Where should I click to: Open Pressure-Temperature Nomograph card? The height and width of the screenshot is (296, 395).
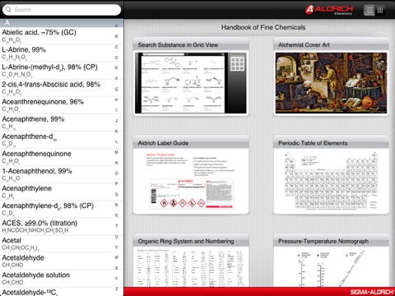tap(331, 261)
